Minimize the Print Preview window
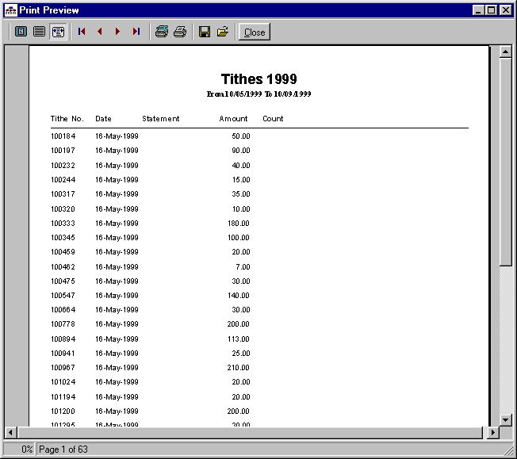Image resolution: width=517 pixels, height=459 pixels. coord(478,10)
